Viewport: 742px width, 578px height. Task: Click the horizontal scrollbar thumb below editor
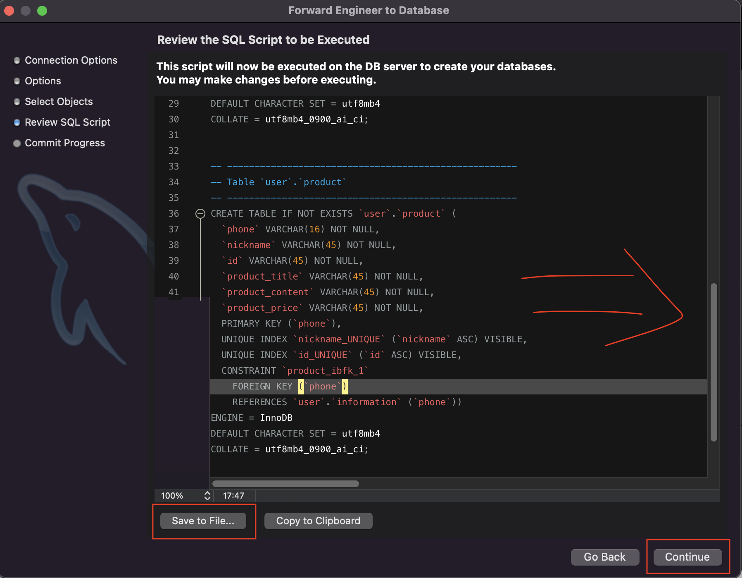click(x=285, y=484)
